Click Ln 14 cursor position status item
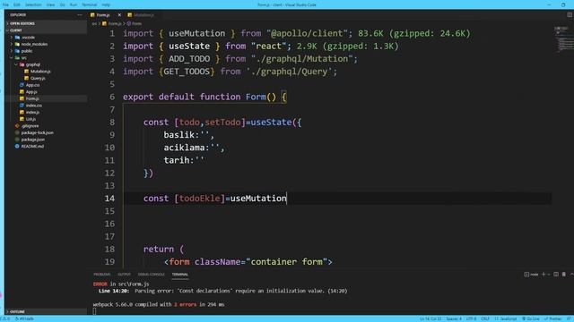The height and width of the screenshot is (322, 574). (430, 319)
